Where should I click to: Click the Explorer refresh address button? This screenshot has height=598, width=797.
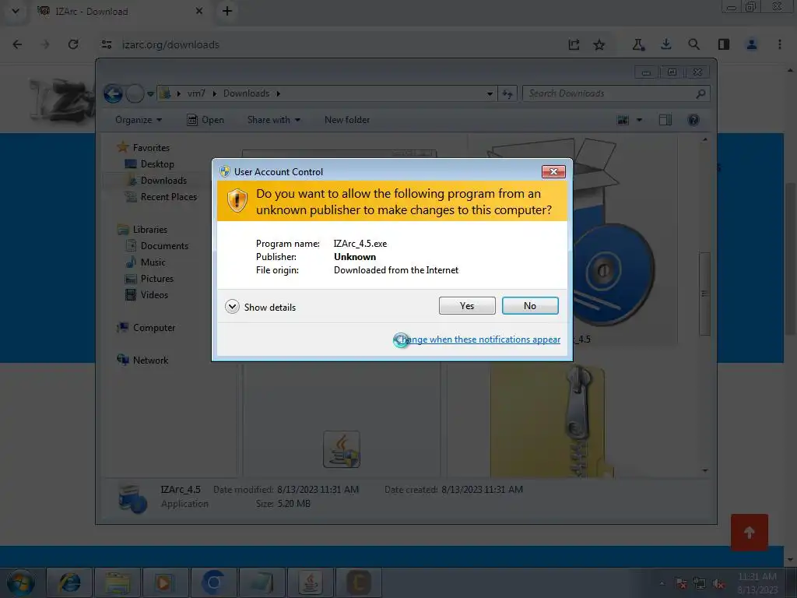point(507,93)
